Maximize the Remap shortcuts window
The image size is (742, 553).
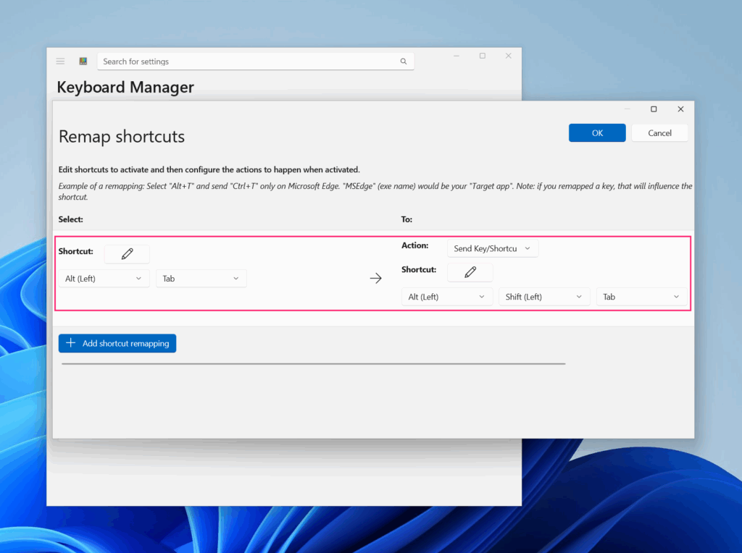tap(654, 109)
